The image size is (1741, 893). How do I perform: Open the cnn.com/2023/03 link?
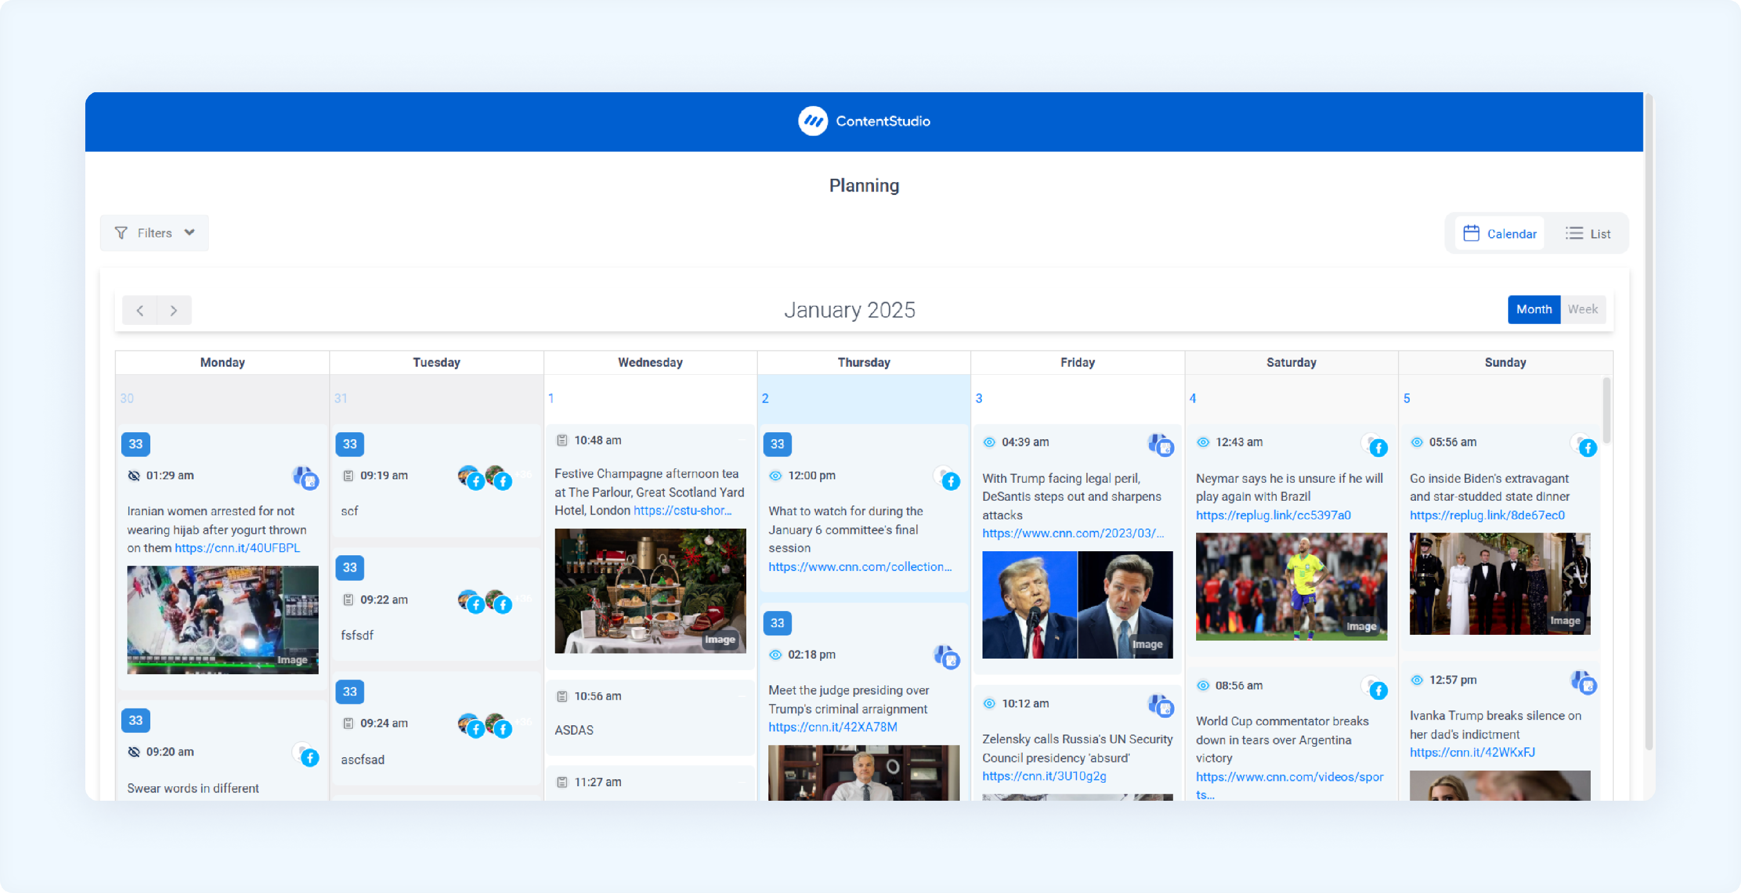1073,533
